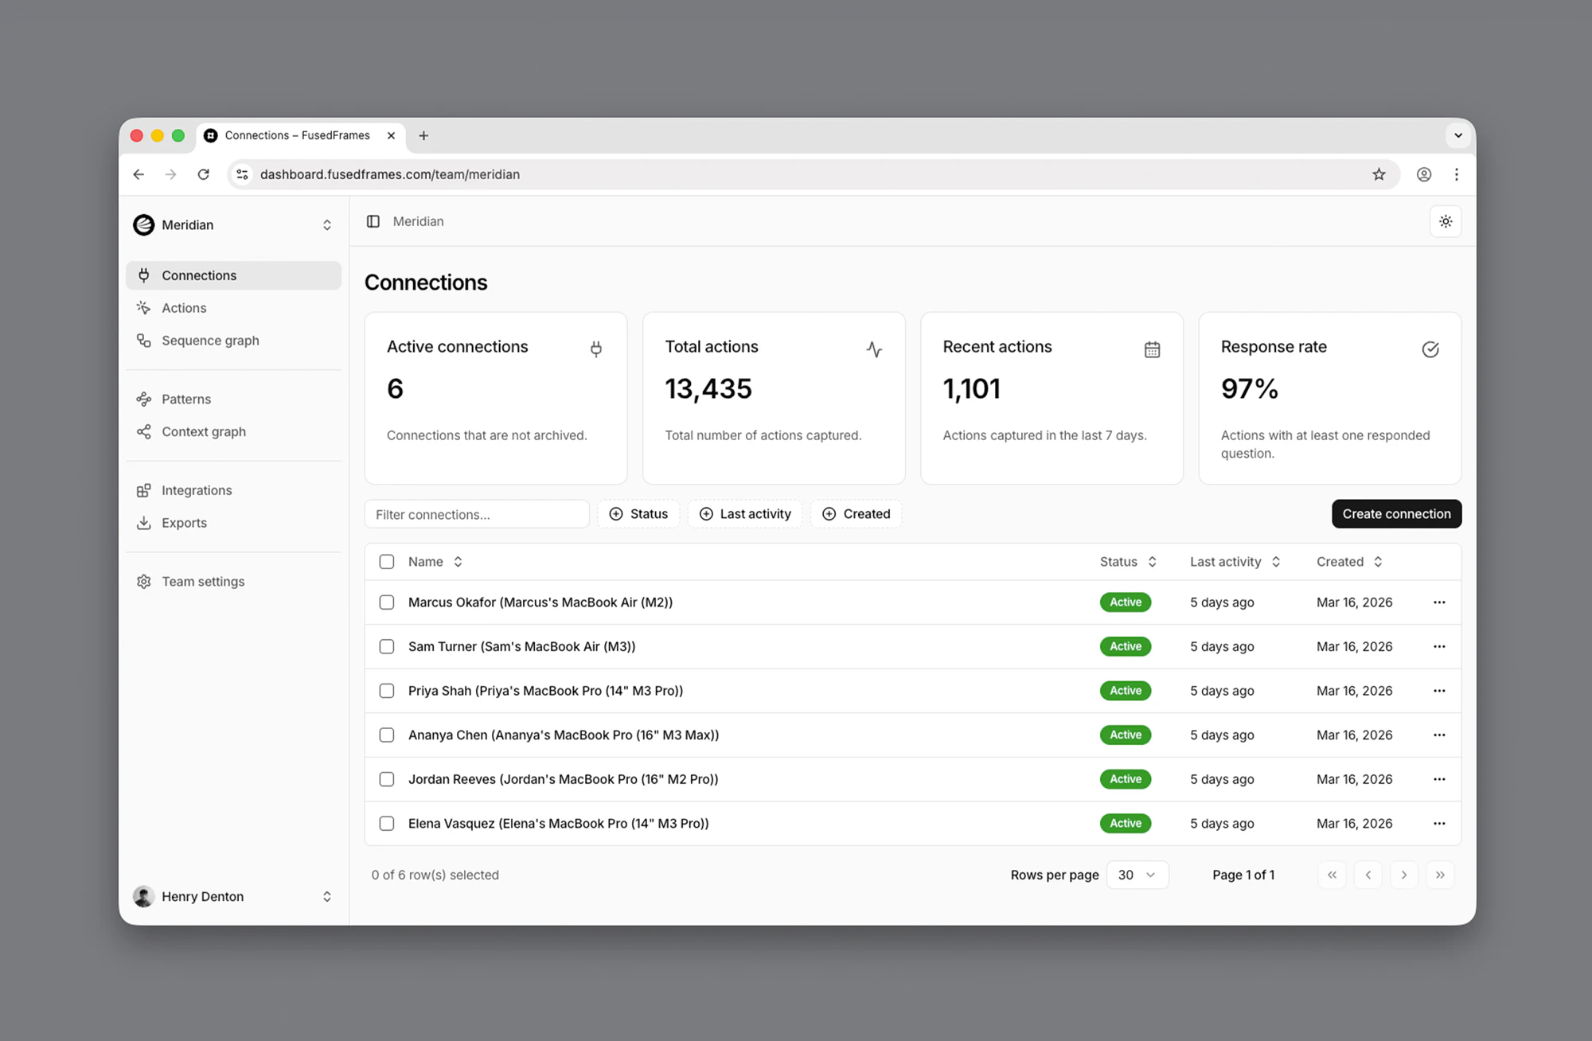
Task: Change rows per page dropdown
Action: [1137, 875]
